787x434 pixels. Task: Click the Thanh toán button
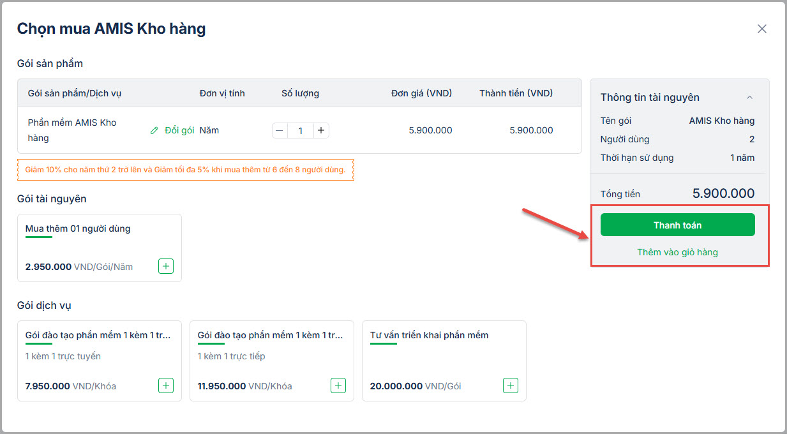[677, 225]
